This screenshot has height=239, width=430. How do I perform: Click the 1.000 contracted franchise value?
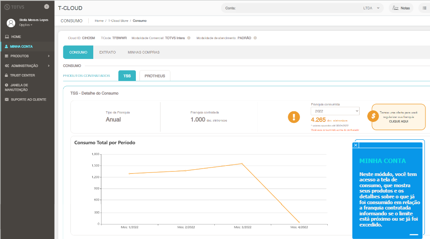point(198,119)
